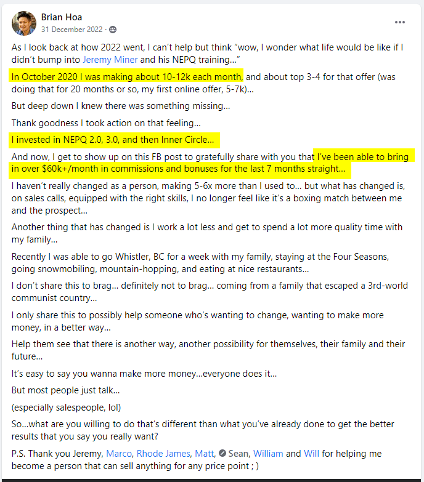Open the Brian Hoa profile name
The width and height of the screenshot is (424, 482).
click(x=62, y=17)
